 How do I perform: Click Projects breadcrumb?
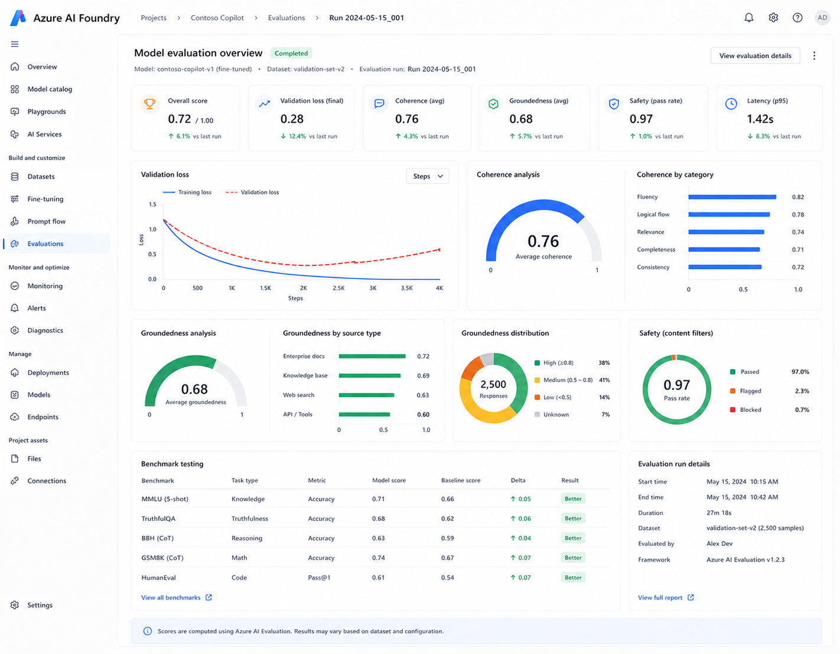154,18
